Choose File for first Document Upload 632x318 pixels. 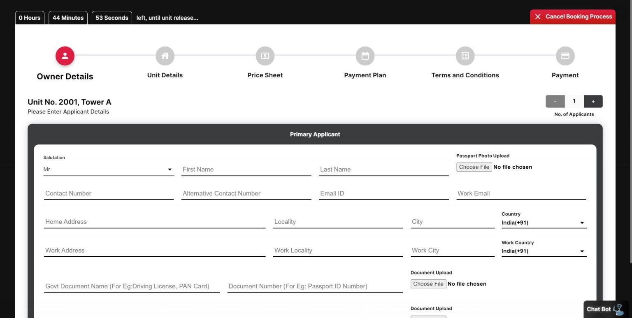[x=428, y=284]
